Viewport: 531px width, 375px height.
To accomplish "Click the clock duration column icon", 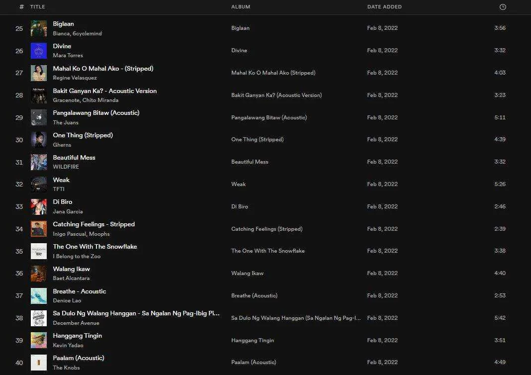I will pyautogui.click(x=503, y=7).
